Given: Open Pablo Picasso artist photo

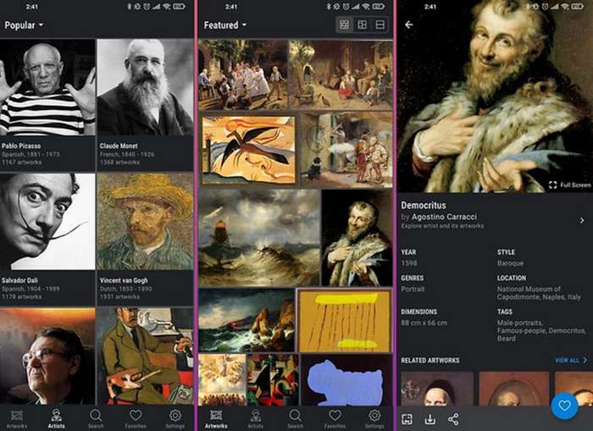Looking at the screenshot, I should (x=47, y=87).
